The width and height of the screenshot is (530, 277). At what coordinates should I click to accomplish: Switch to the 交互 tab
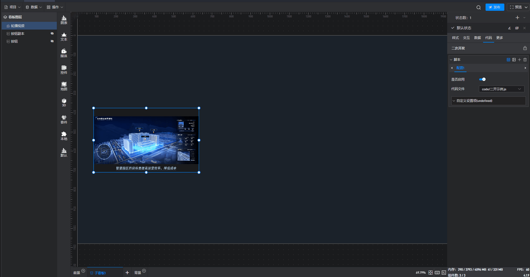tap(466, 38)
